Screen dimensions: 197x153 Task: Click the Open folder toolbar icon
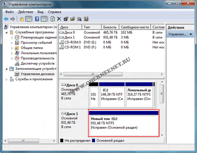point(73,19)
